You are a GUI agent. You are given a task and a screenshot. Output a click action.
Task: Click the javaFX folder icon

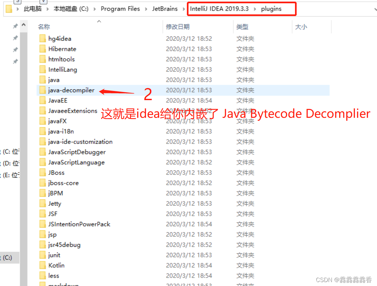(x=42, y=121)
